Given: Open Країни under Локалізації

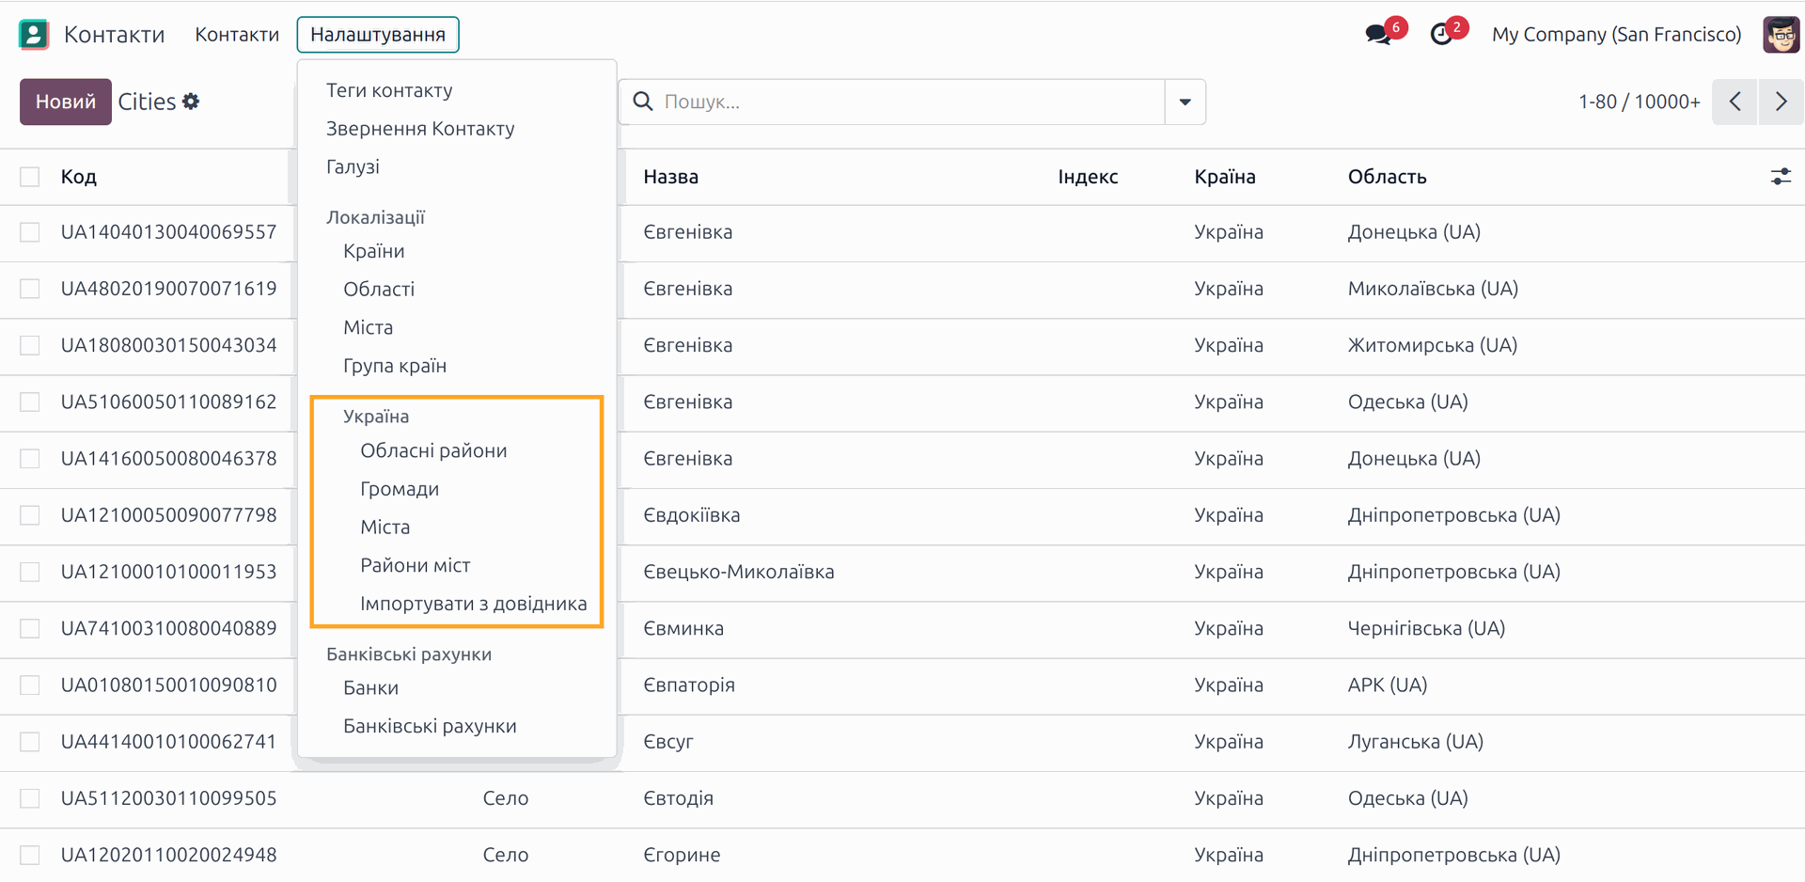Looking at the screenshot, I should click(x=374, y=251).
